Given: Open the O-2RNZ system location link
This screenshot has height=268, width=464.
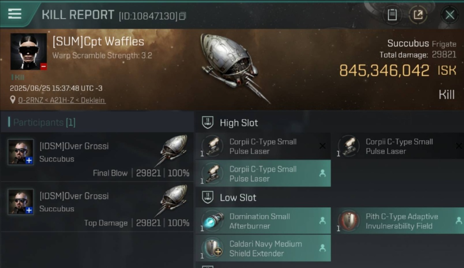Looking at the screenshot, I should click(x=61, y=100).
